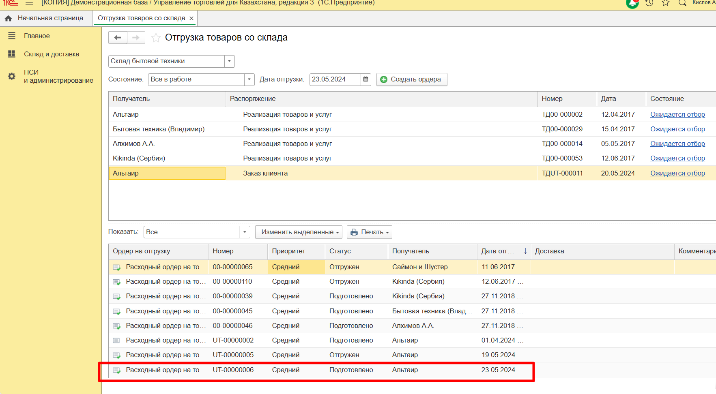Open the Печать print menu

pyautogui.click(x=370, y=232)
